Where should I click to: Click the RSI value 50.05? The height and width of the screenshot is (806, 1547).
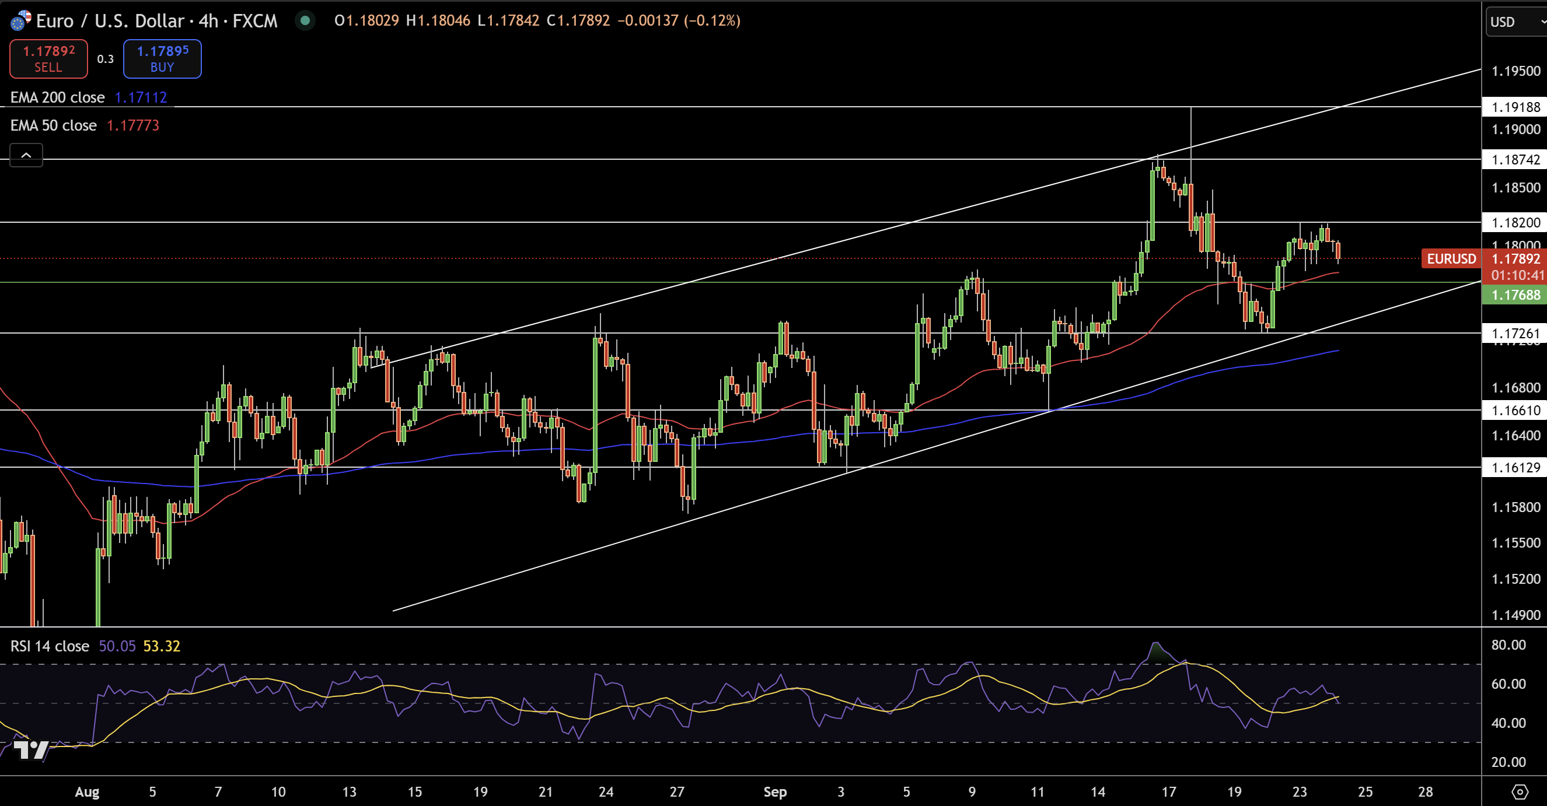pyautogui.click(x=117, y=646)
